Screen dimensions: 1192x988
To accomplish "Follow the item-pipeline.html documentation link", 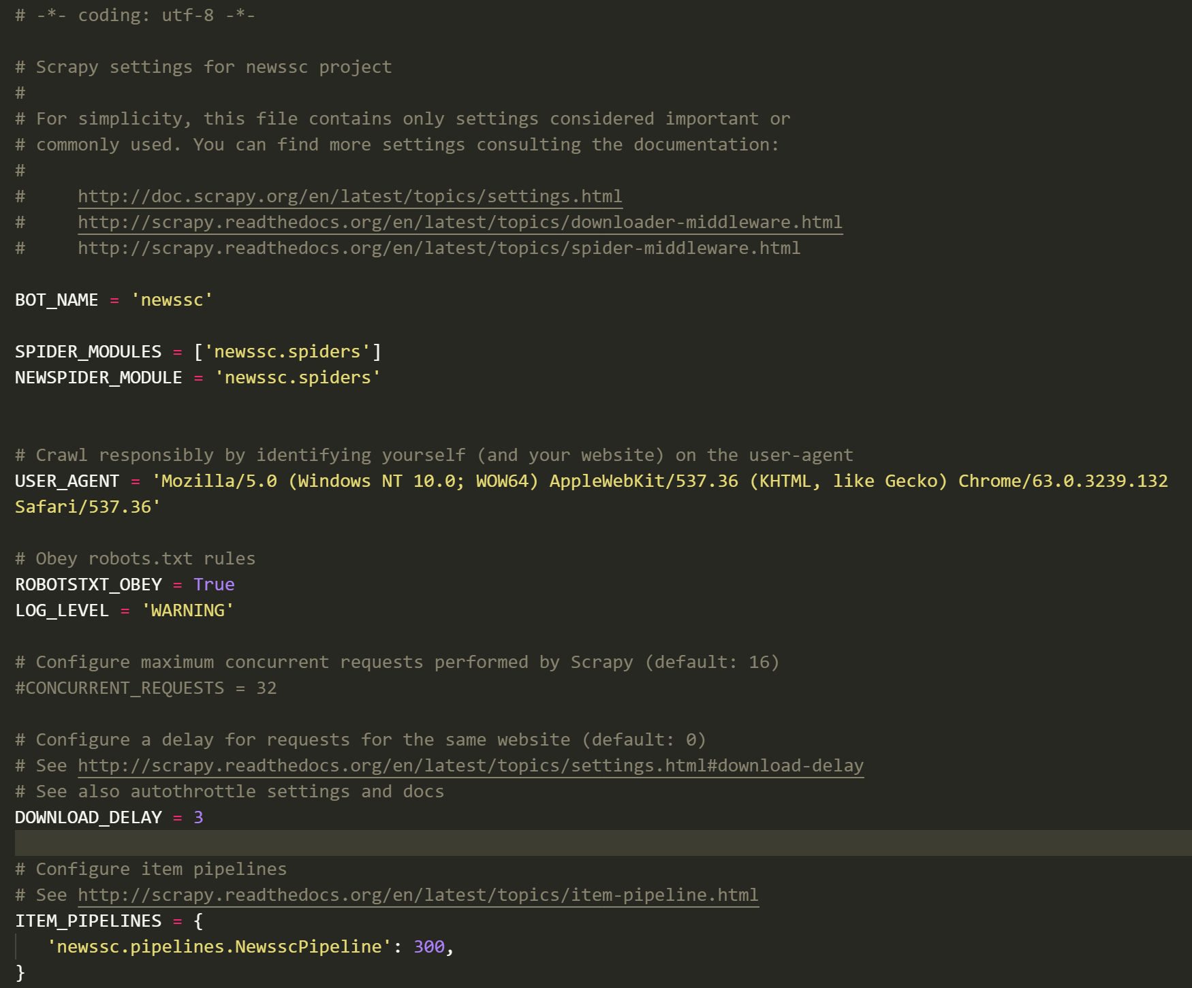I will pyautogui.click(x=418, y=895).
